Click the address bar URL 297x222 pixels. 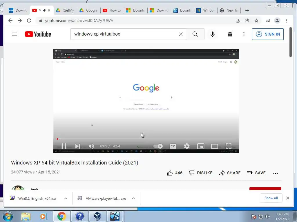coord(79,21)
